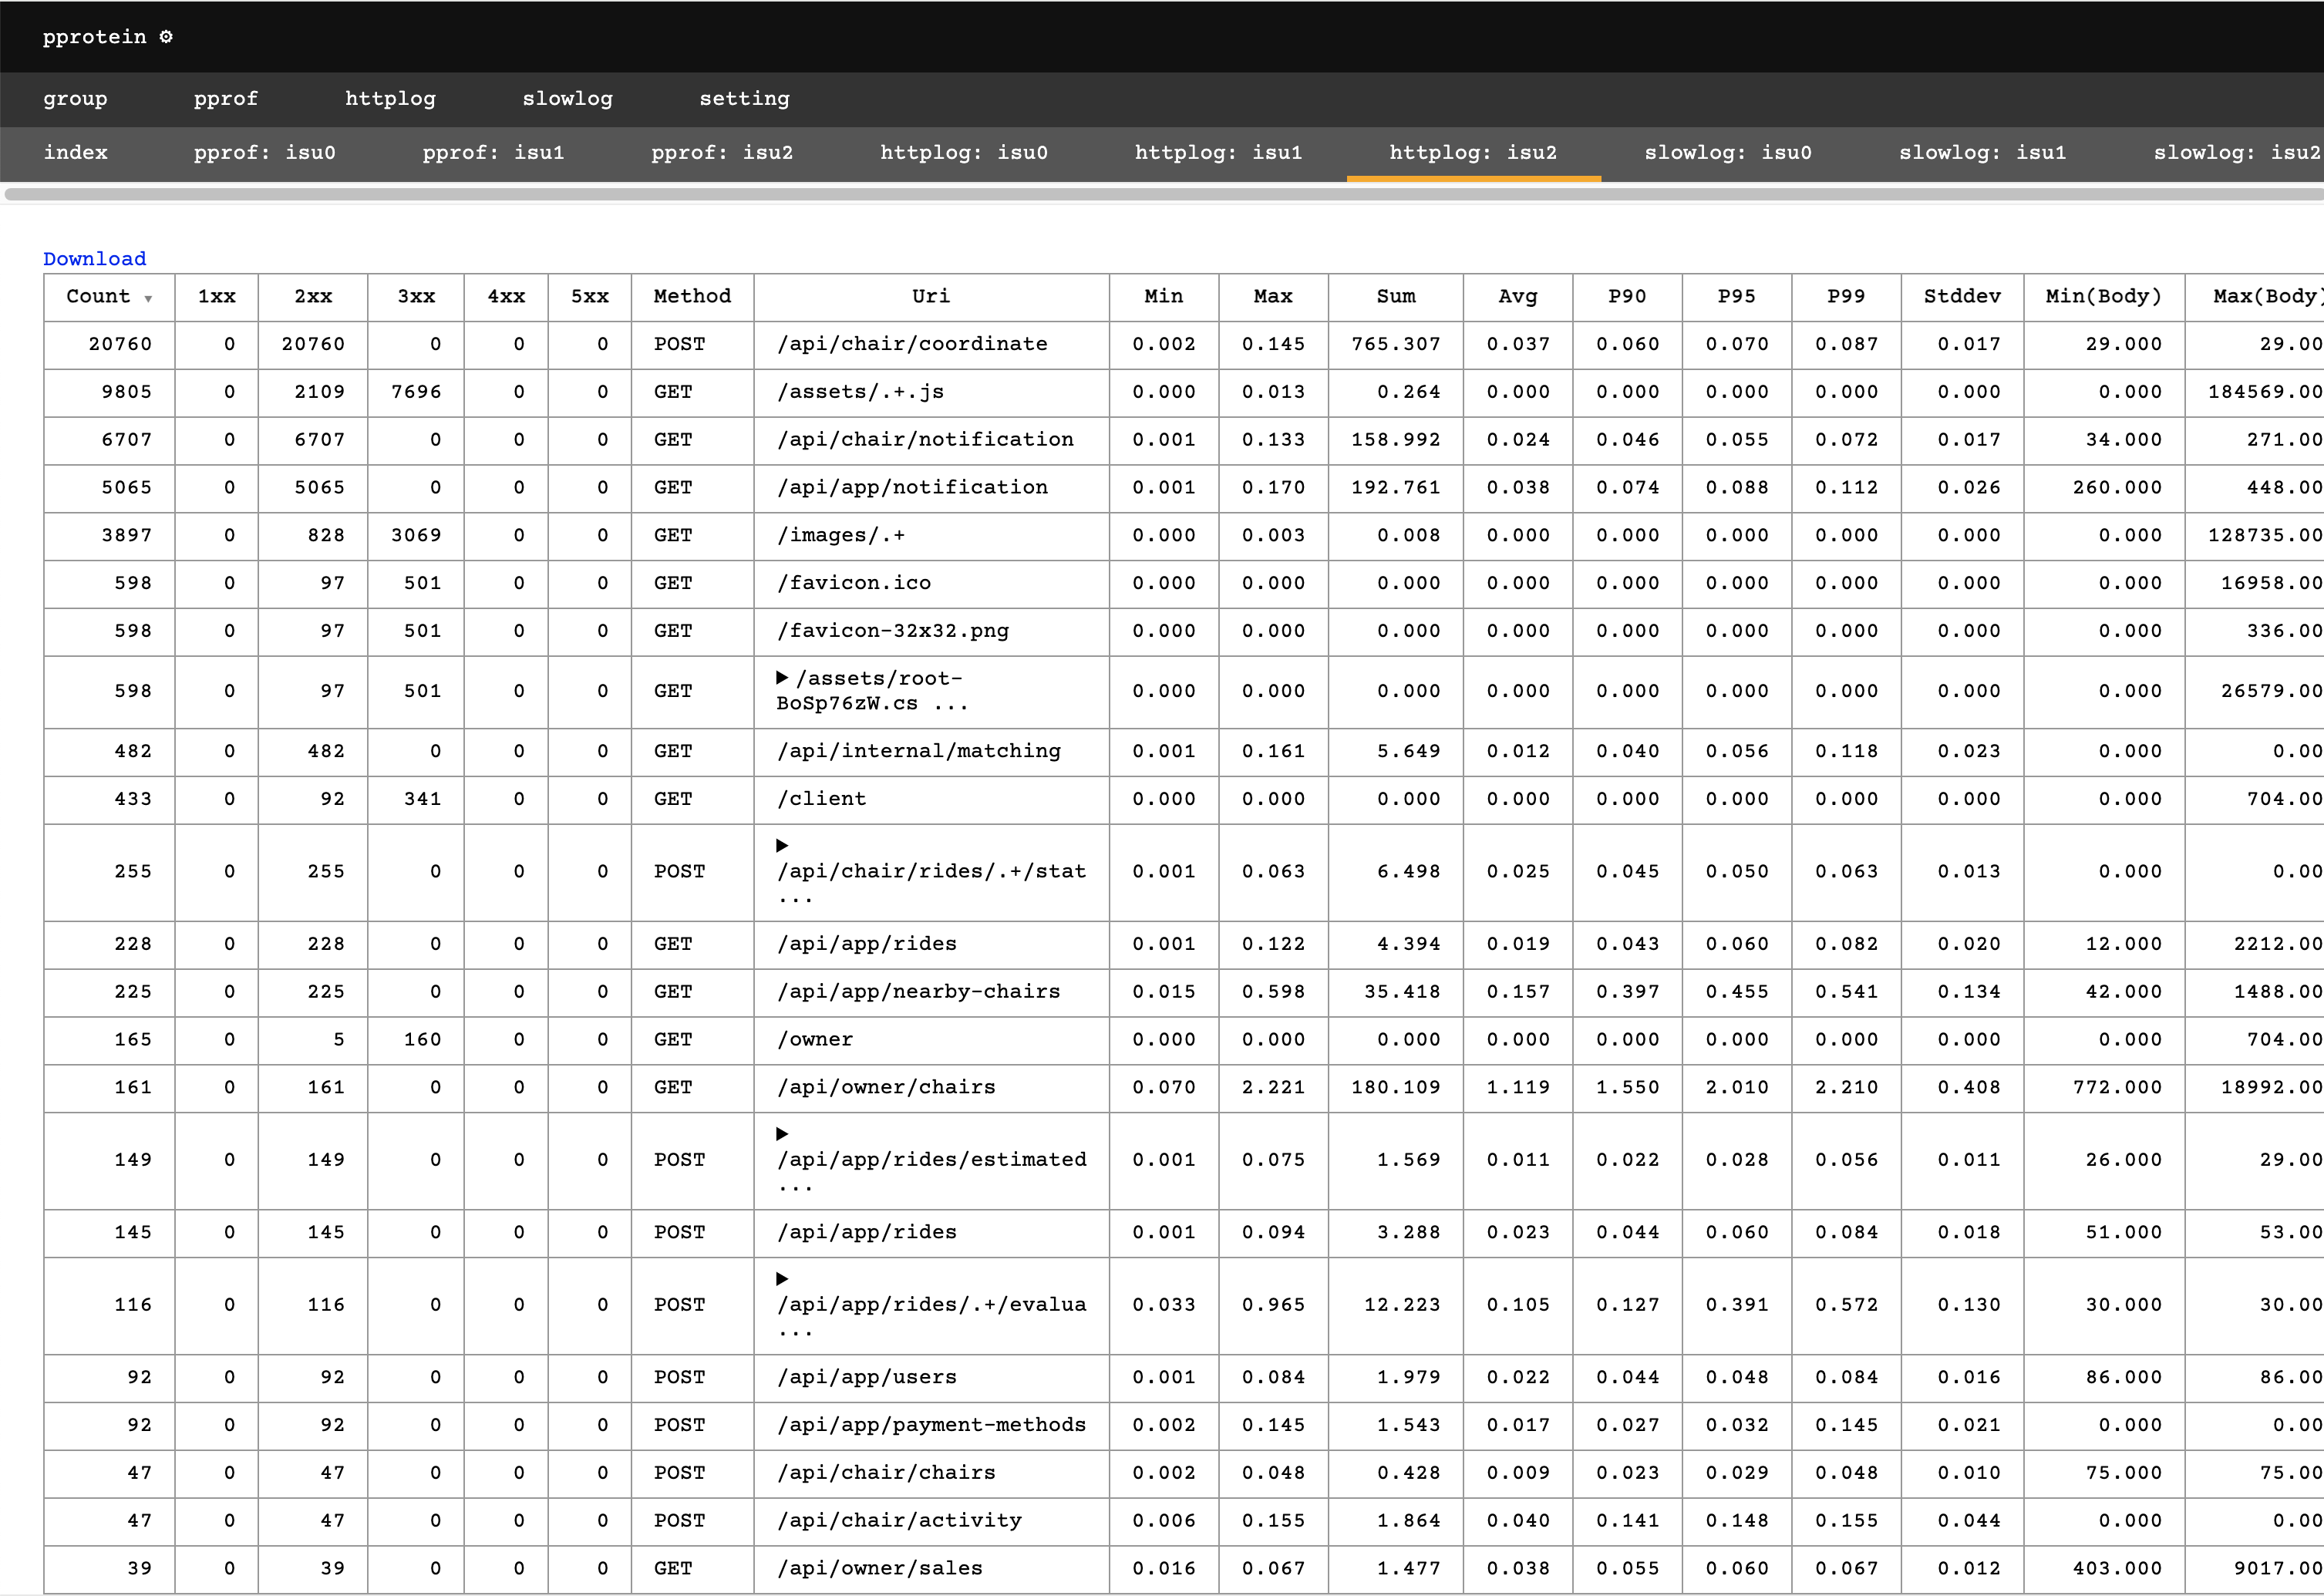Sort by the Max column header
The width and height of the screenshot is (2324, 1596).
coord(1273,297)
